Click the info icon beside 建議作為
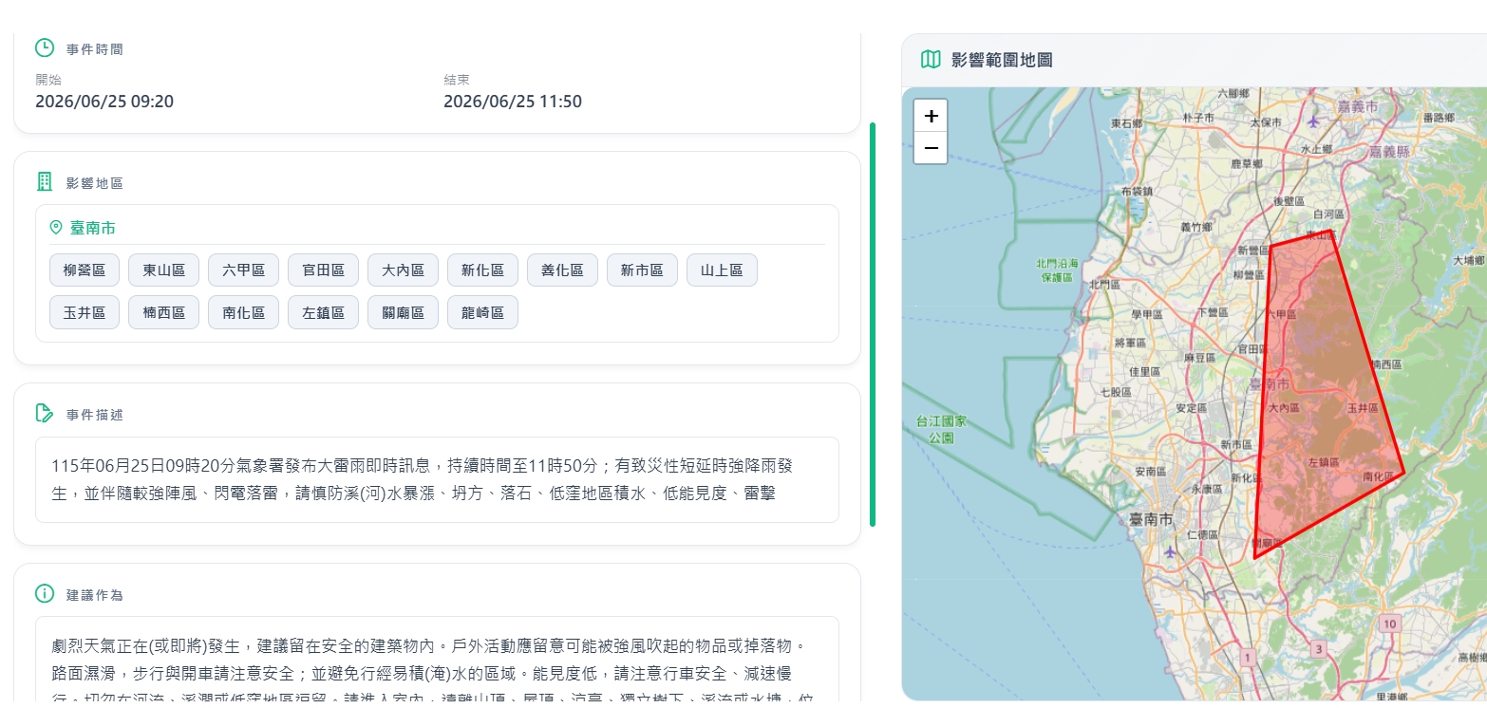Screen dimensions: 1487x708 45,594
